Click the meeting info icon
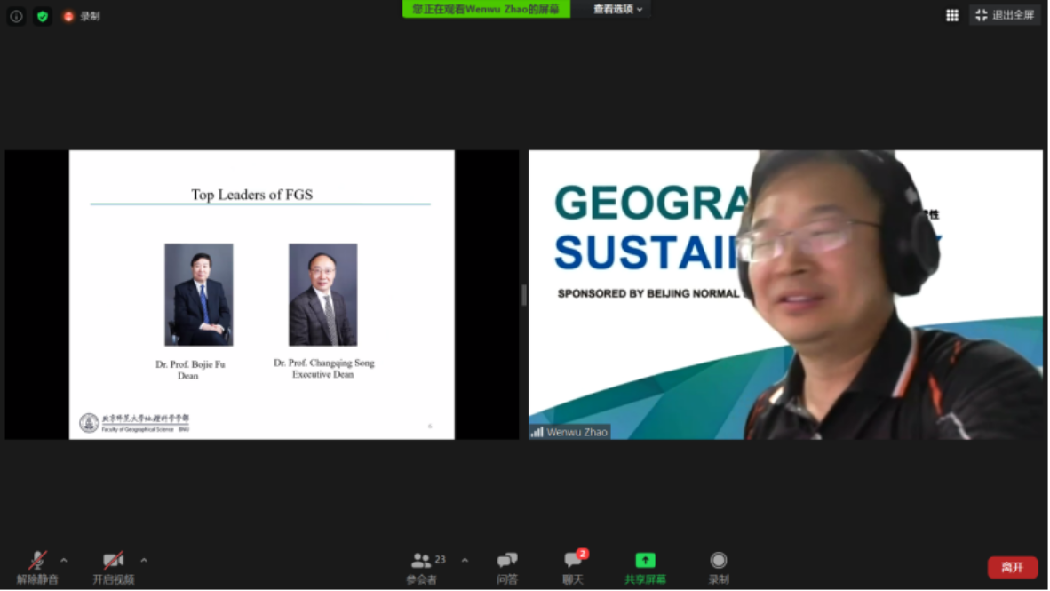Viewport: 1050px width, 591px height. click(x=16, y=16)
